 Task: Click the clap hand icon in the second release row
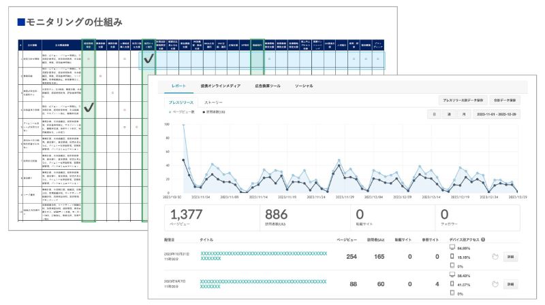pyautogui.click(x=495, y=284)
